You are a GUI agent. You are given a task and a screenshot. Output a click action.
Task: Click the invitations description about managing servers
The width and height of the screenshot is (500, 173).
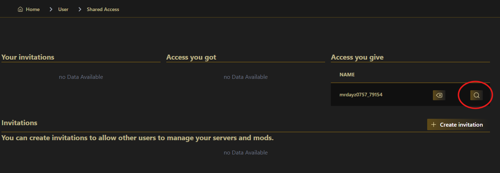[x=137, y=138]
